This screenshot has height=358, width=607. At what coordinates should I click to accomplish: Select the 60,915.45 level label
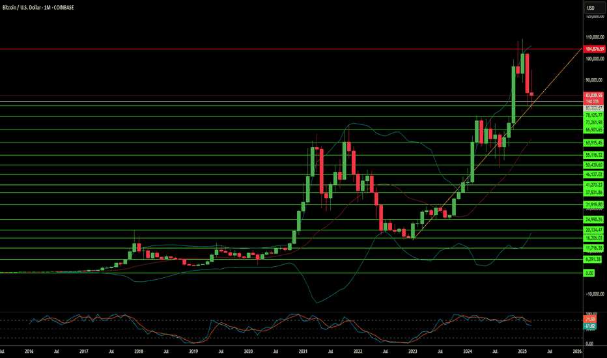click(x=594, y=143)
